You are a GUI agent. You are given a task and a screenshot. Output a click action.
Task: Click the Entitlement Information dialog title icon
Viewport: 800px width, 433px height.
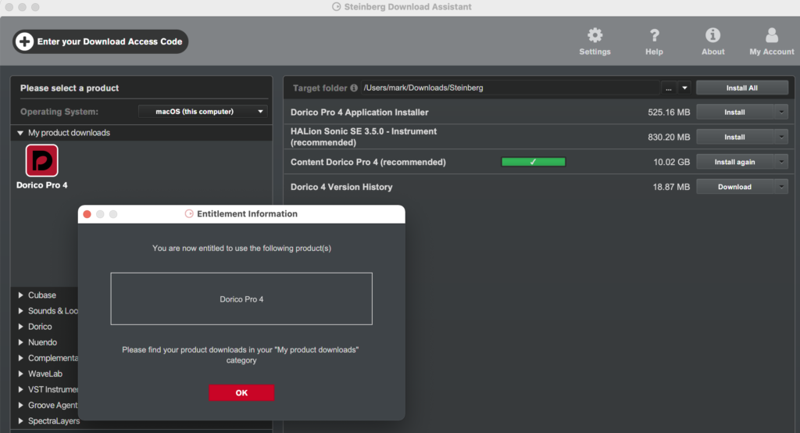coord(189,214)
